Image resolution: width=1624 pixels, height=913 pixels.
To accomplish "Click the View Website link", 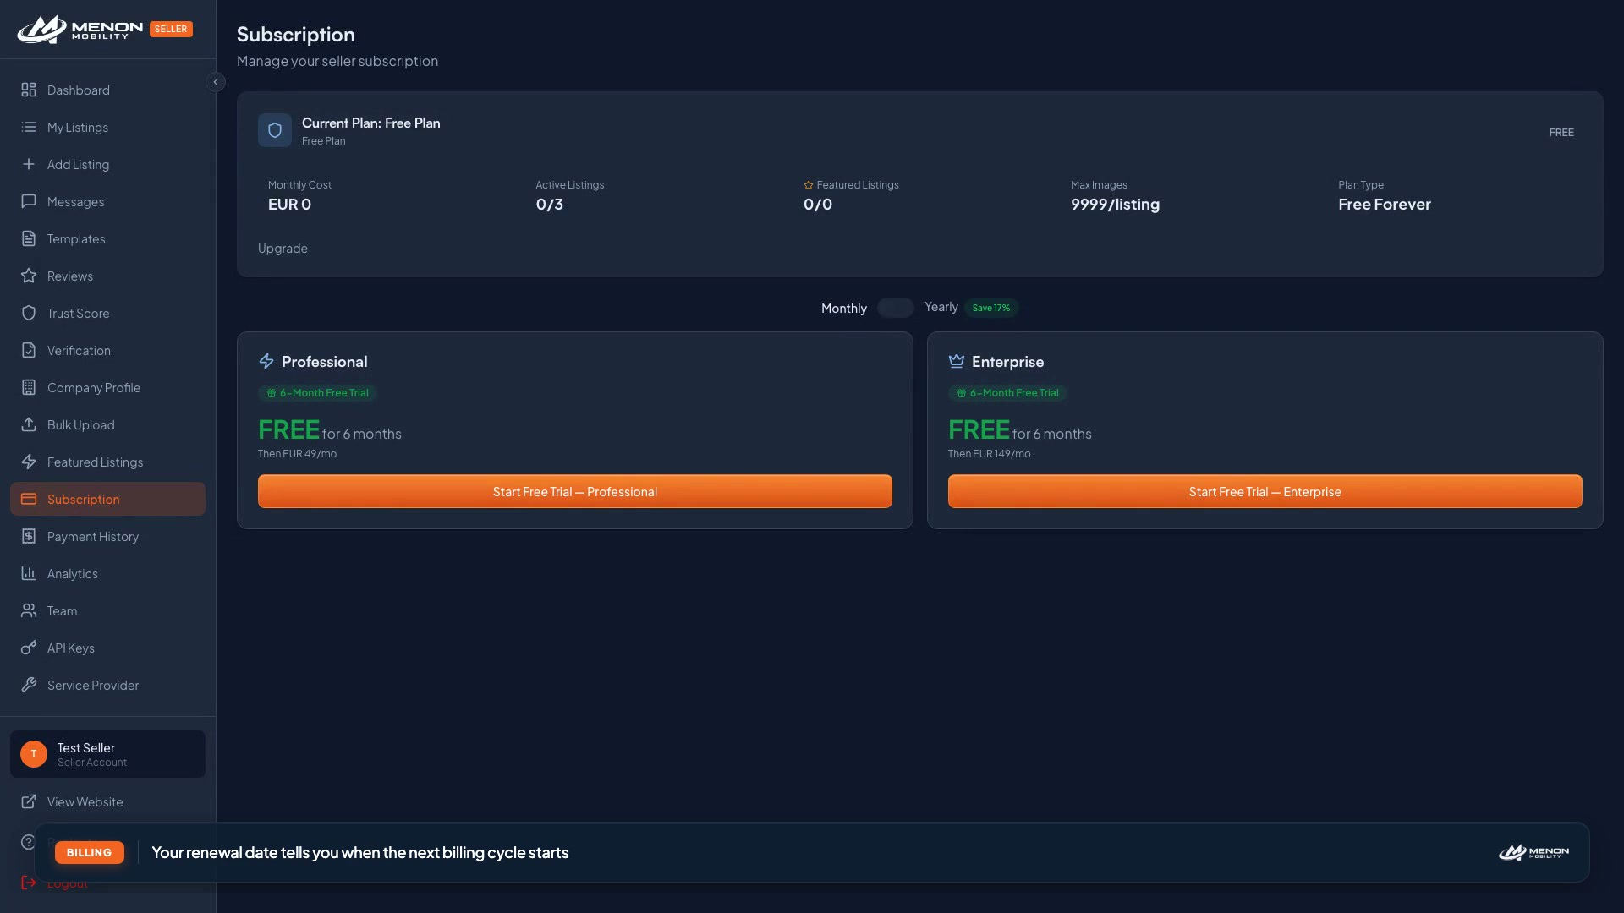I will click(107, 801).
